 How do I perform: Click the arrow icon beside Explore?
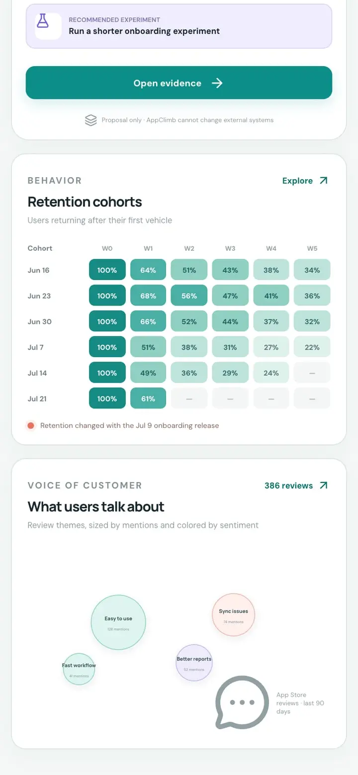pos(324,181)
